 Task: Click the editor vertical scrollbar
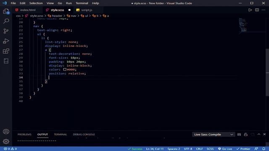click(267, 72)
